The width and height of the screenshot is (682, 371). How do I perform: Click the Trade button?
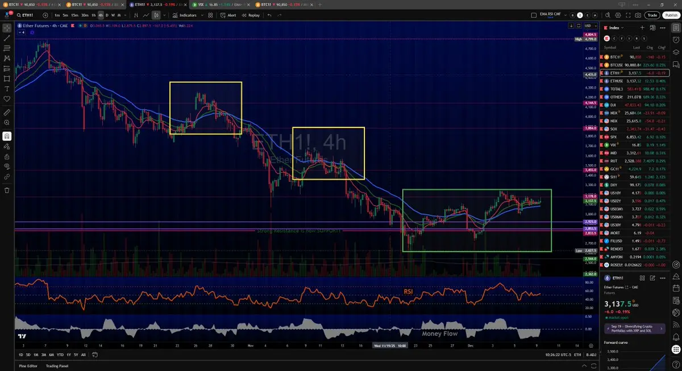(x=652, y=15)
